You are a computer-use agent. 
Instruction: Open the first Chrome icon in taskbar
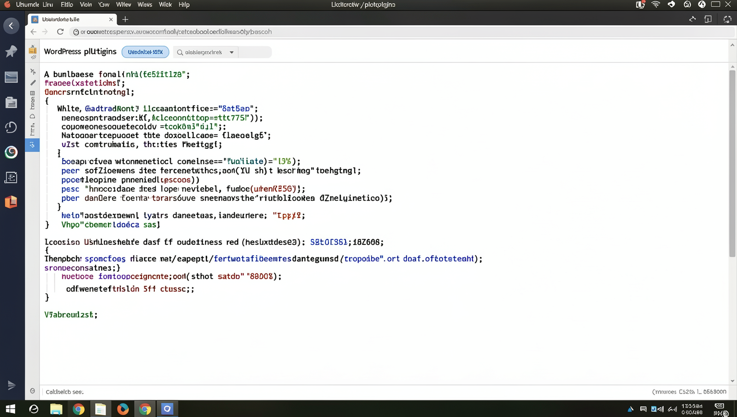78,409
